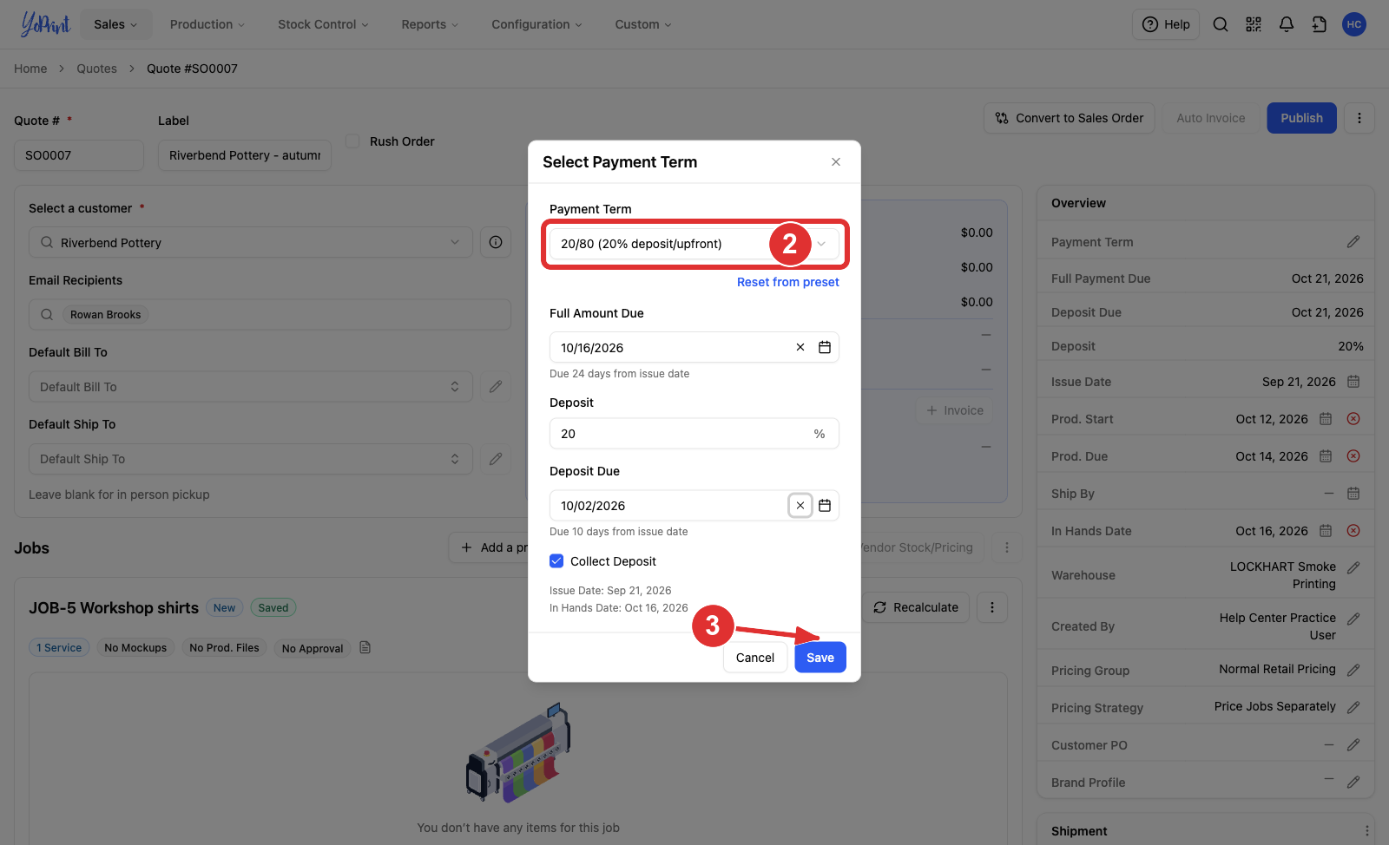This screenshot has width=1389, height=845.
Task: Cancel the payment term dialog
Action: [x=755, y=658]
